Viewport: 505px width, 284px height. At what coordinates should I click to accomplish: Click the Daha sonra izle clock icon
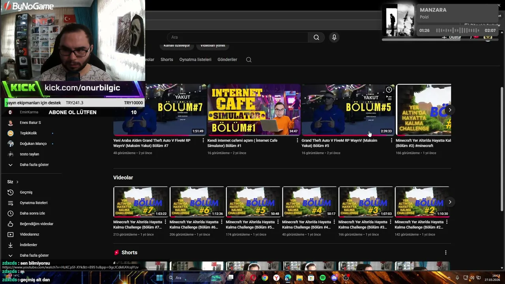(11, 213)
